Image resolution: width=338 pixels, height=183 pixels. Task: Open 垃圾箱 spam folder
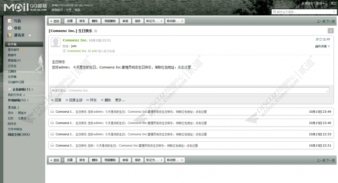pos(12,77)
